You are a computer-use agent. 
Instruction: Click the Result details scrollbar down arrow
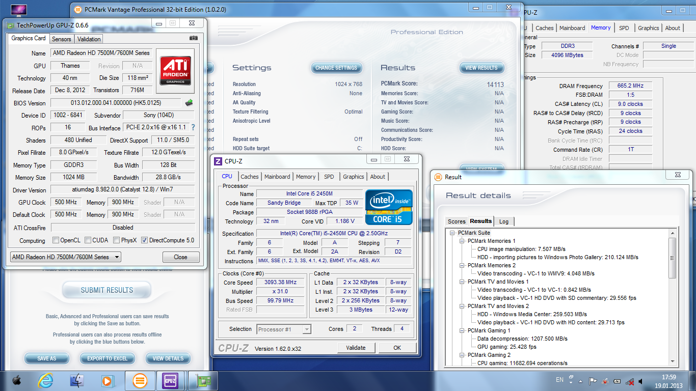tap(673, 361)
